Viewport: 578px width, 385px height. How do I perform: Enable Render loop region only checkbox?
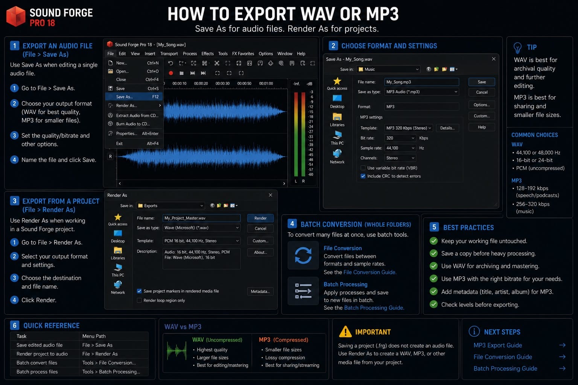[139, 300]
